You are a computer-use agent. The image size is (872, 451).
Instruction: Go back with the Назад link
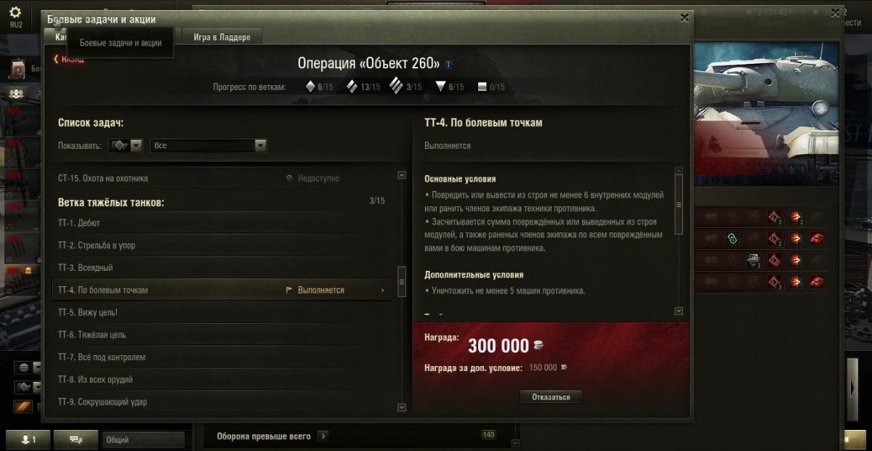69,60
